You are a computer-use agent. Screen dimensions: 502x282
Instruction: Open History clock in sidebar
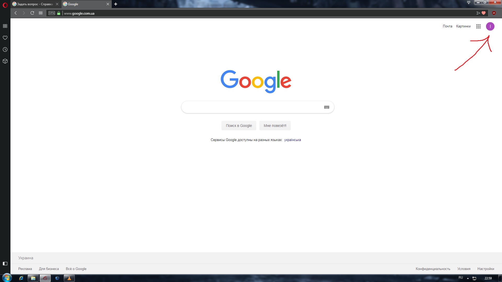point(5,50)
